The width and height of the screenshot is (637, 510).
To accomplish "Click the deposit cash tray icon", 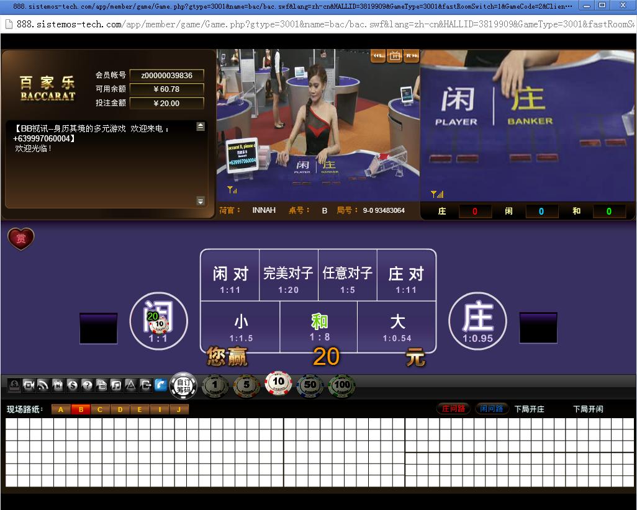I will pos(14,385).
